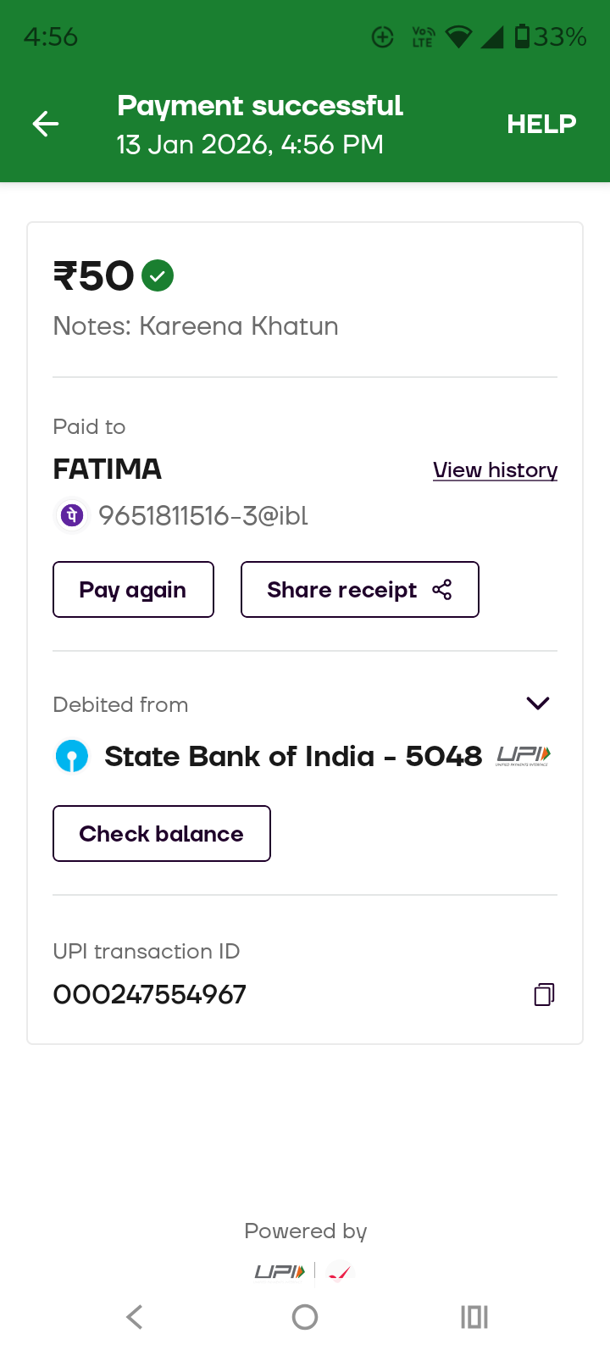Tap the State Bank of India - 5048 account
This screenshot has width=610, height=1356.
pyautogui.click(x=292, y=756)
